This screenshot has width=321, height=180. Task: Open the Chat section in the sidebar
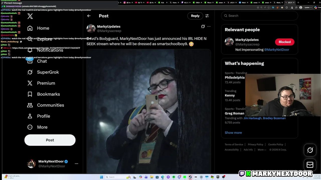click(37, 61)
